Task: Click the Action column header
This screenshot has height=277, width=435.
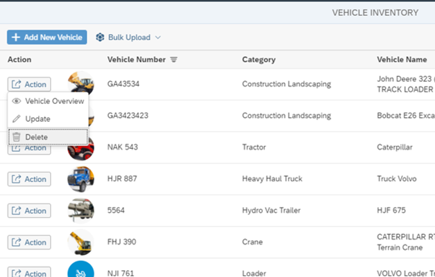Action: (19, 60)
